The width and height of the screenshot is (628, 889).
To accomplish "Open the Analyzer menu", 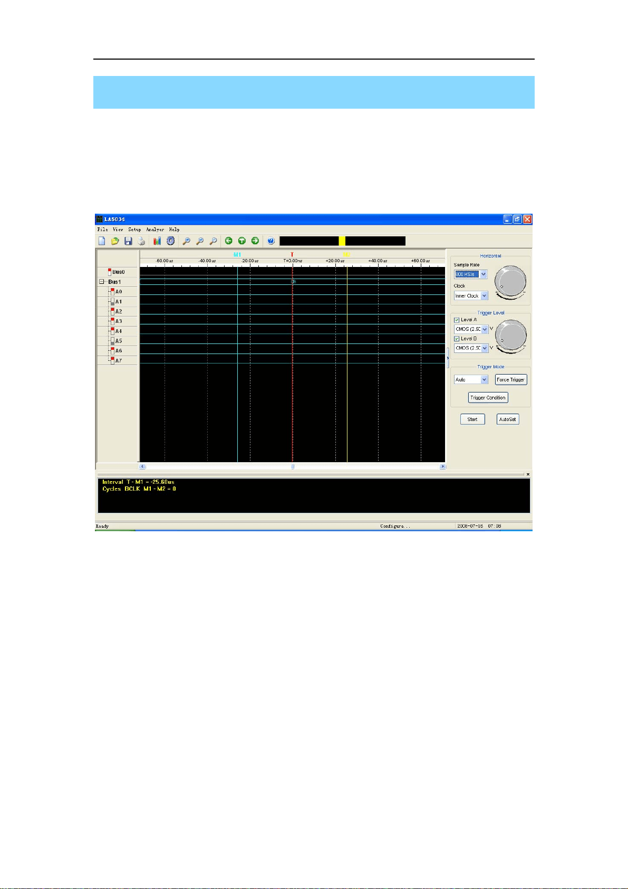I will pos(155,230).
